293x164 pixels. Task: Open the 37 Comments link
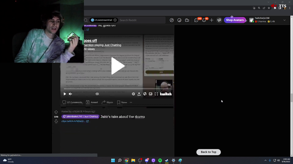coord(72,102)
